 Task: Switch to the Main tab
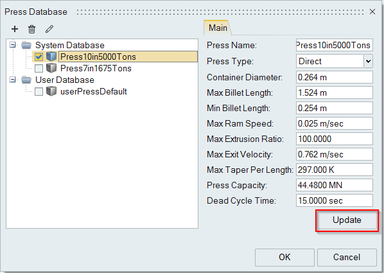pos(218,28)
